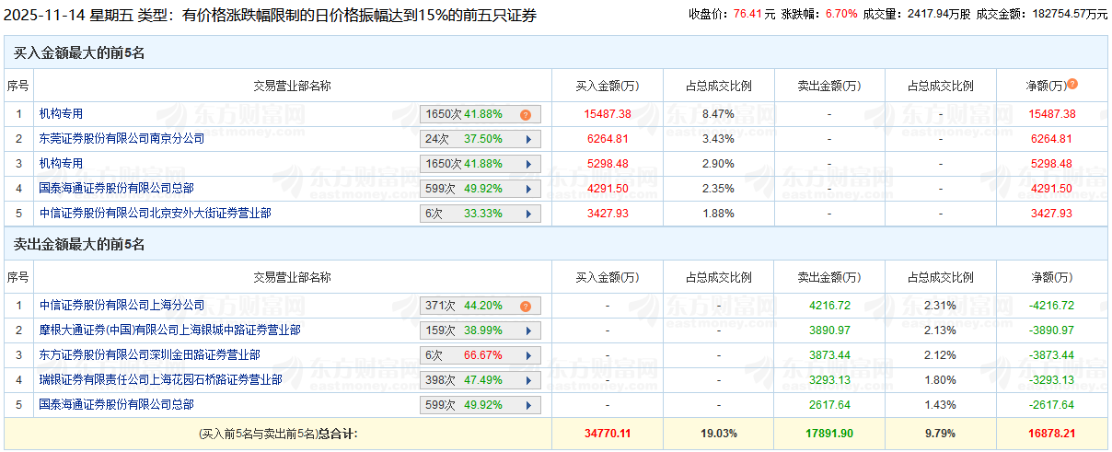The width and height of the screenshot is (1112, 452).
Task: Expand the 1650次 badge in the third buy row
Action: (480, 165)
